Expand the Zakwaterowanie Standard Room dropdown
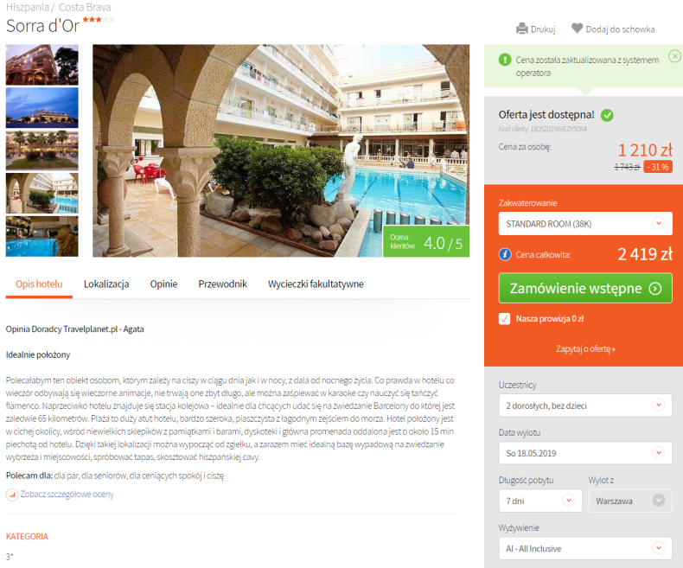 pos(585,223)
